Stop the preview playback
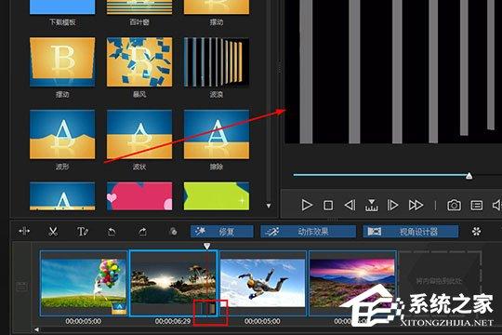 (328, 205)
